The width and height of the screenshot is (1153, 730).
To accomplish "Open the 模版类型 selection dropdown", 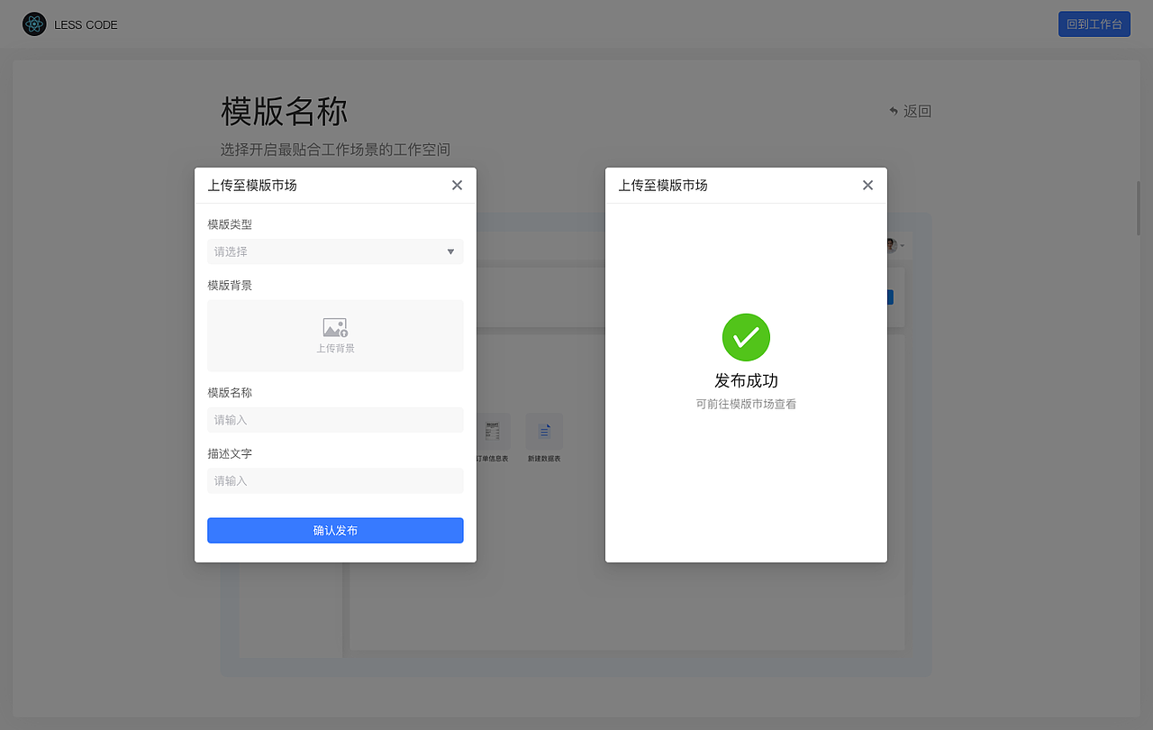I will 335,251.
